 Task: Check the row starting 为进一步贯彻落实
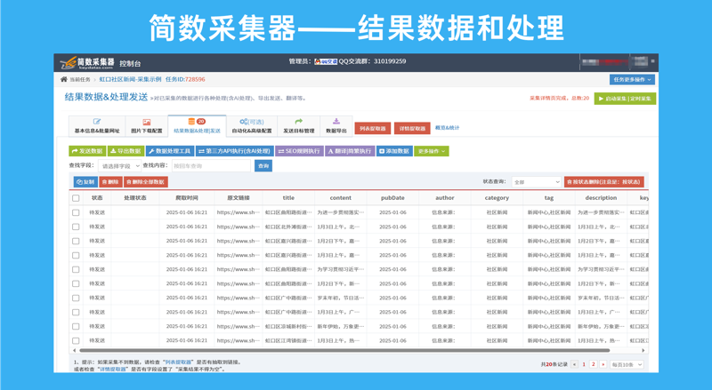(x=76, y=212)
